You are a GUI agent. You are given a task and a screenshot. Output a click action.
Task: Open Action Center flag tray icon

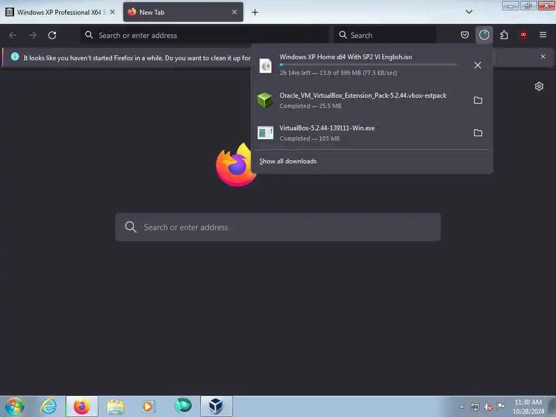501,407
